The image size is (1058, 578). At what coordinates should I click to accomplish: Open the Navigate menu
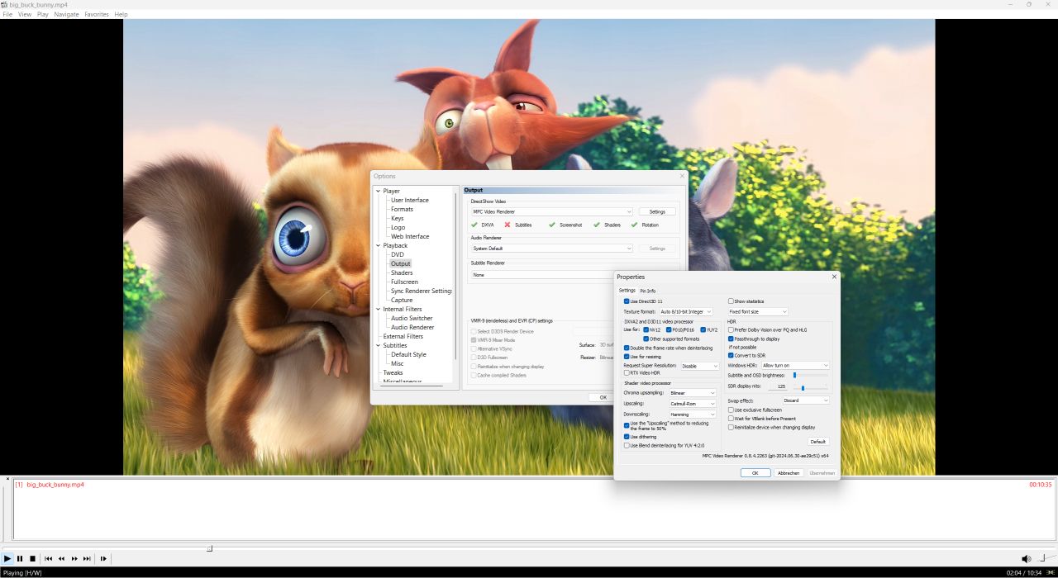coord(67,14)
